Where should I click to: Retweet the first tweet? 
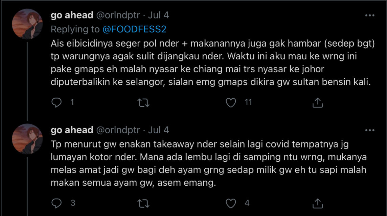144,103
